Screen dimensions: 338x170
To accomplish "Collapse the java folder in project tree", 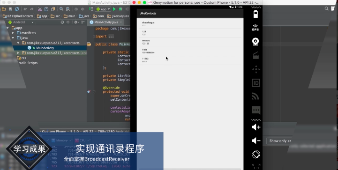I will [x=13, y=38].
